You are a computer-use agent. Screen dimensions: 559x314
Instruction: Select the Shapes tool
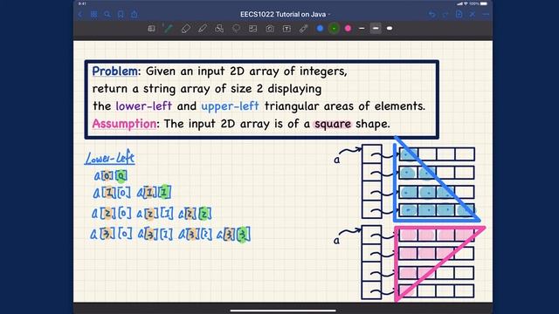coord(219,29)
